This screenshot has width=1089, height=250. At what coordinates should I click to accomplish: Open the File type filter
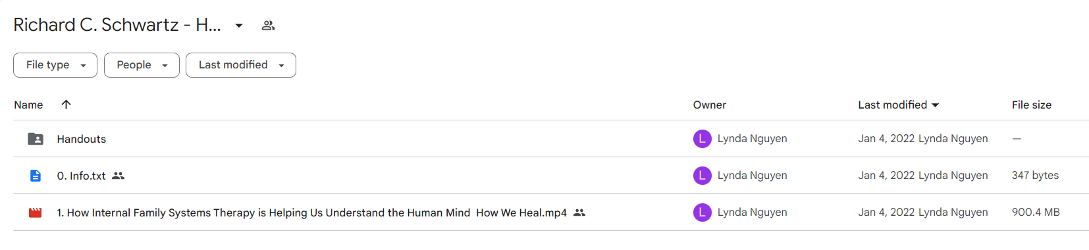pyautogui.click(x=55, y=65)
